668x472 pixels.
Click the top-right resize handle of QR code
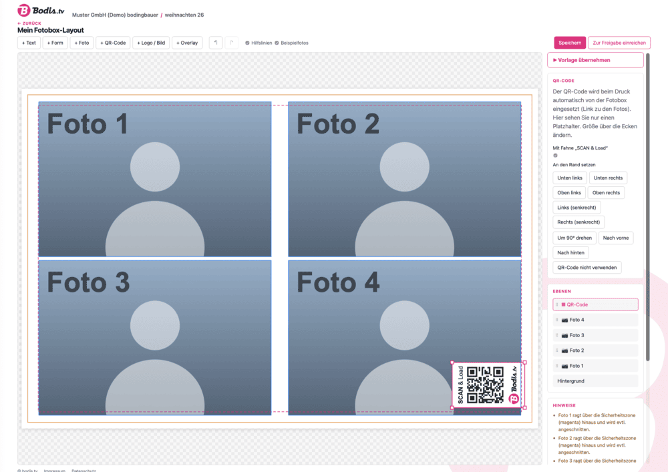click(x=524, y=363)
